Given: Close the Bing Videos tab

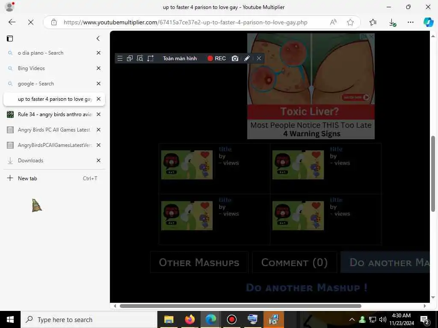Looking at the screenshot, I should (98, 68).
